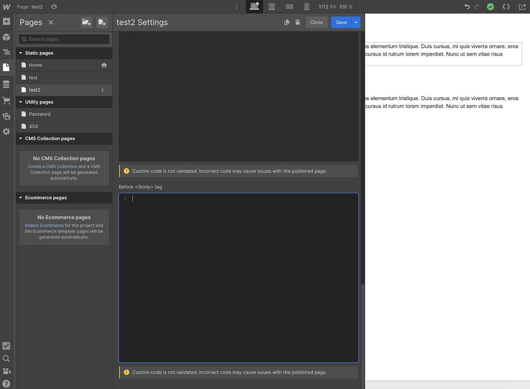The image size is (530, 389).
Task: Toggle page preview eye icon
Action: coord(54,7)
